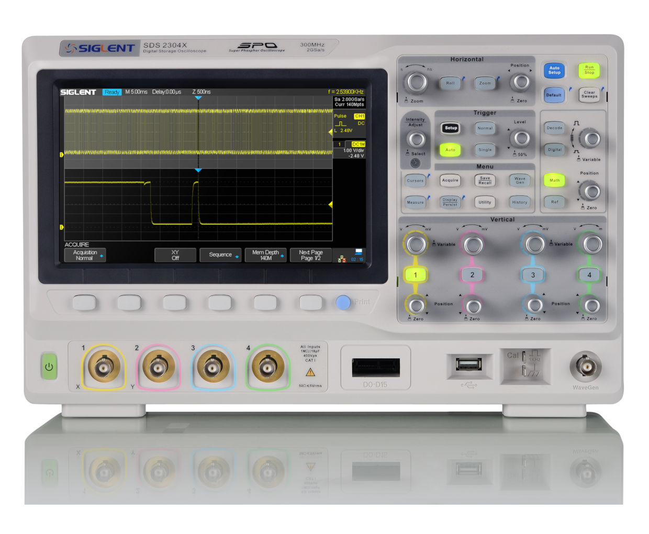
Task: Open the Utility menu
Action: 485,202
